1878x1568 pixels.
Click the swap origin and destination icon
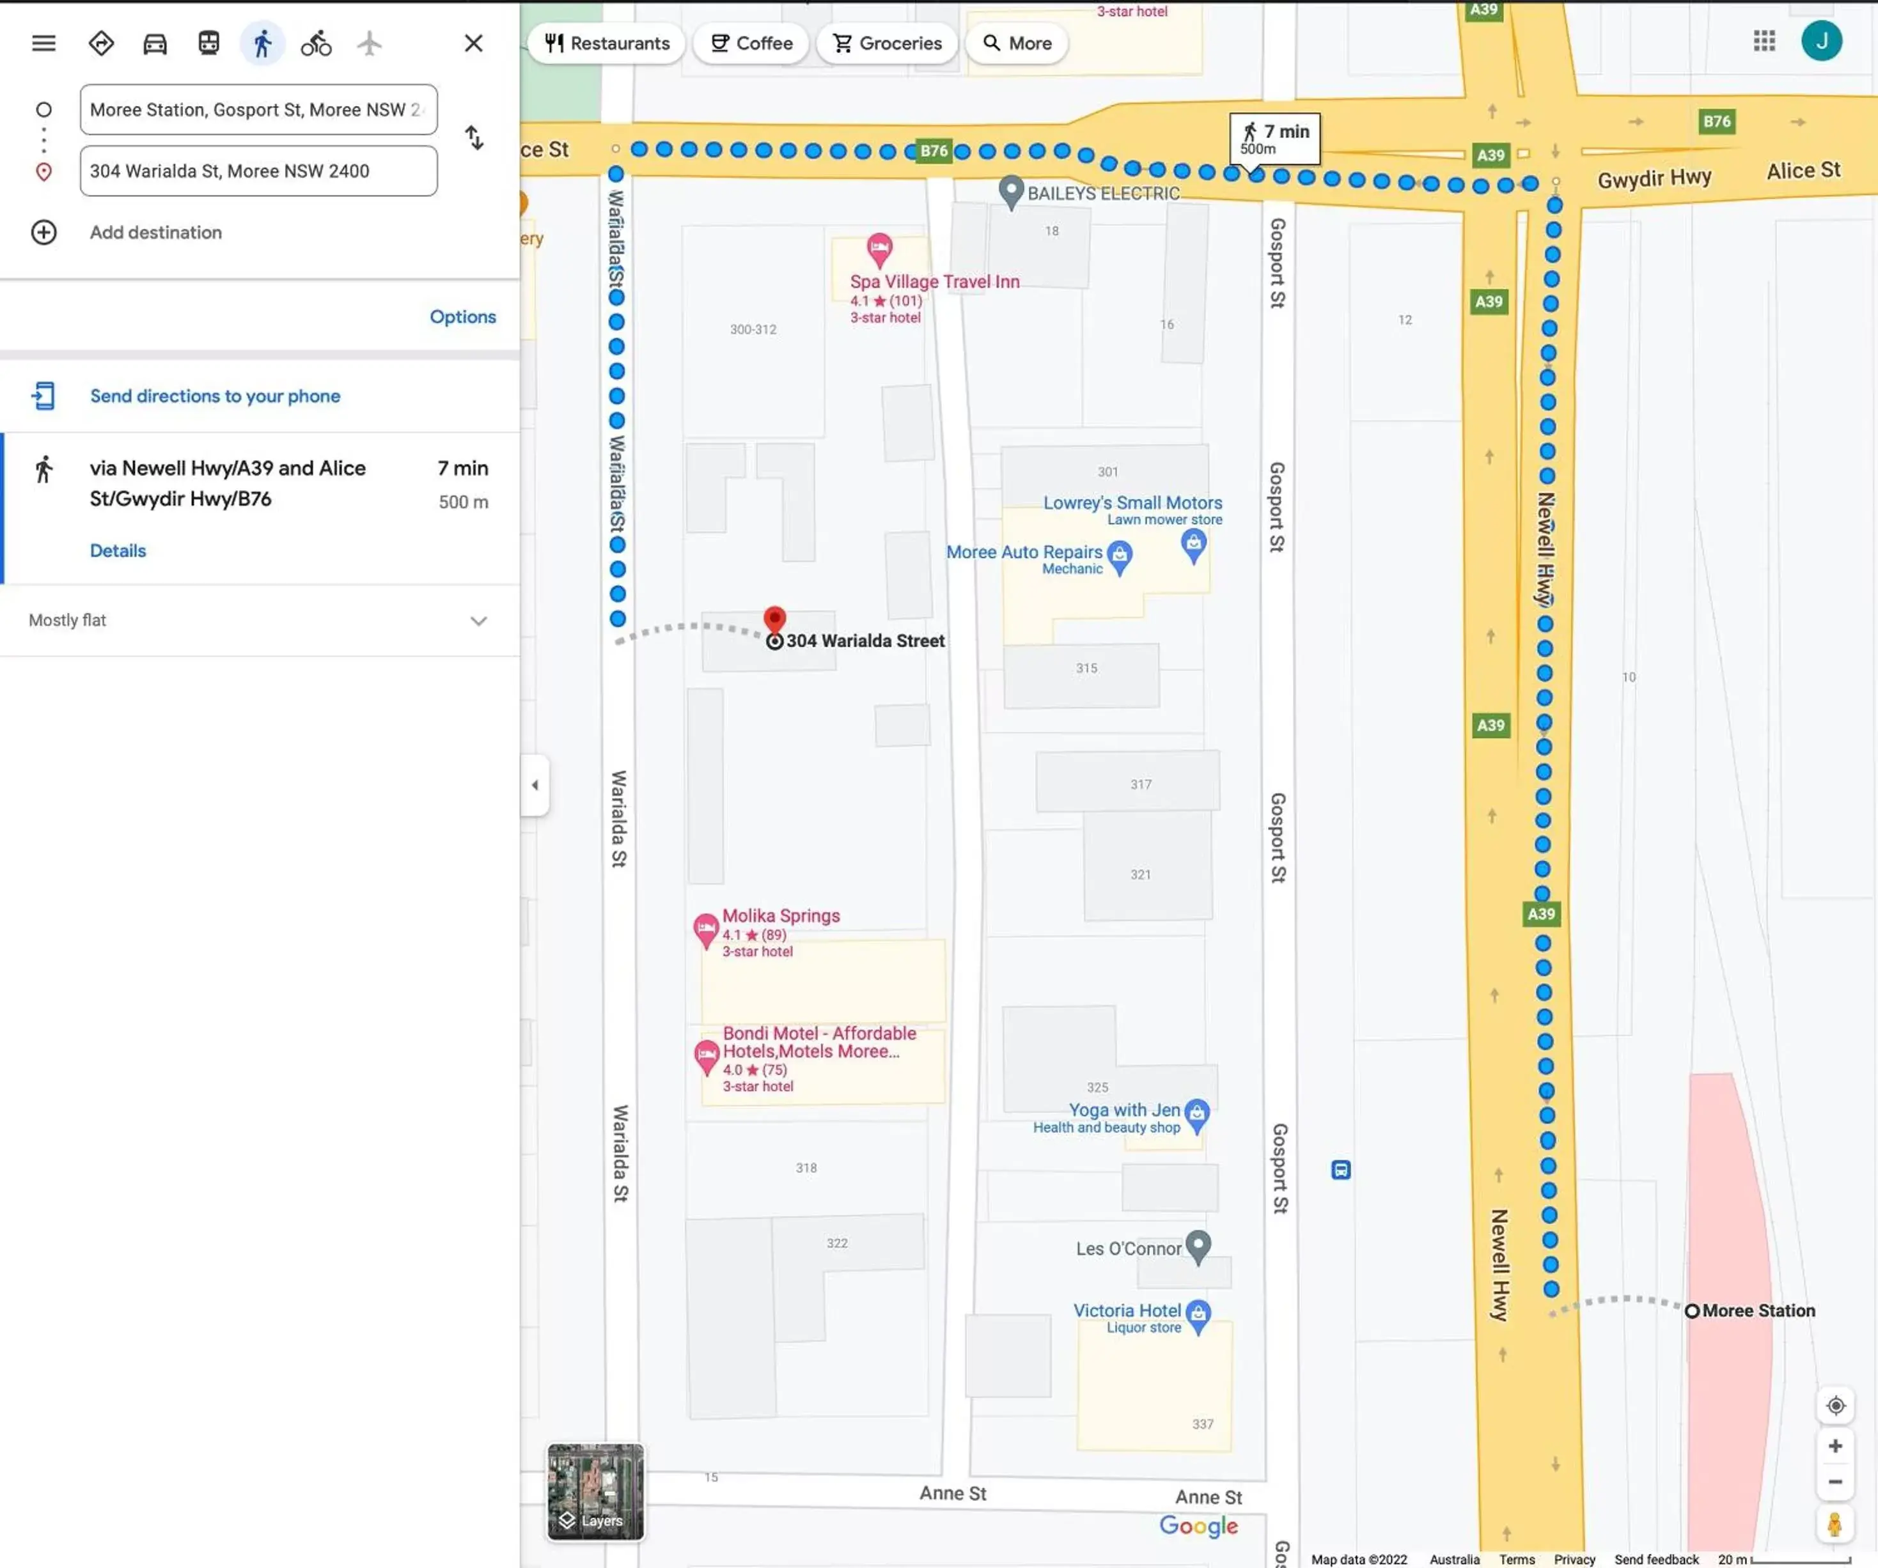(474, 139)
